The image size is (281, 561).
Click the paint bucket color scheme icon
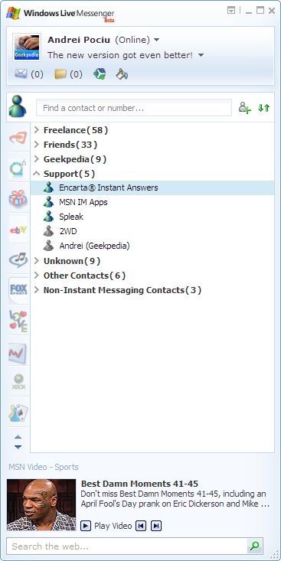pyautogui.click(x=122, y=74)
